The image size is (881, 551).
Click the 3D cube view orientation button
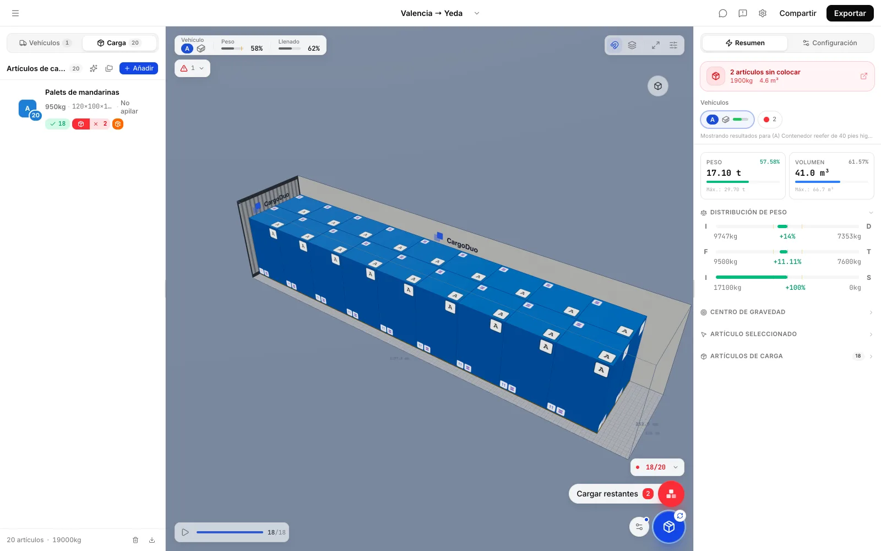[658, 86]
